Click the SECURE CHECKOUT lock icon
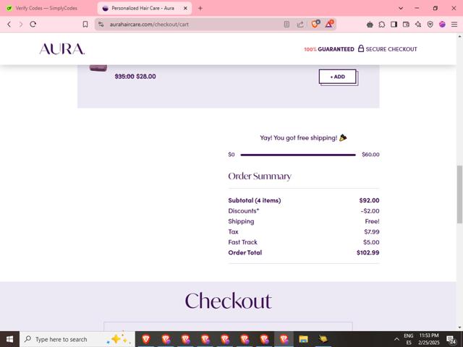Image resolution: width=463 pixels, height=347 pixels. [x=360, y=48]
